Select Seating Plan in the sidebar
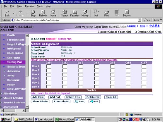Image resolution: width=163 pixels, height=122 pixels. (x=15, y=62)
